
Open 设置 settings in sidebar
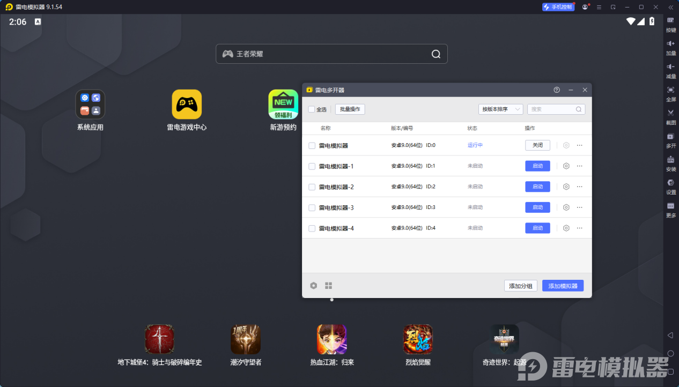click(x=671, y=186)
